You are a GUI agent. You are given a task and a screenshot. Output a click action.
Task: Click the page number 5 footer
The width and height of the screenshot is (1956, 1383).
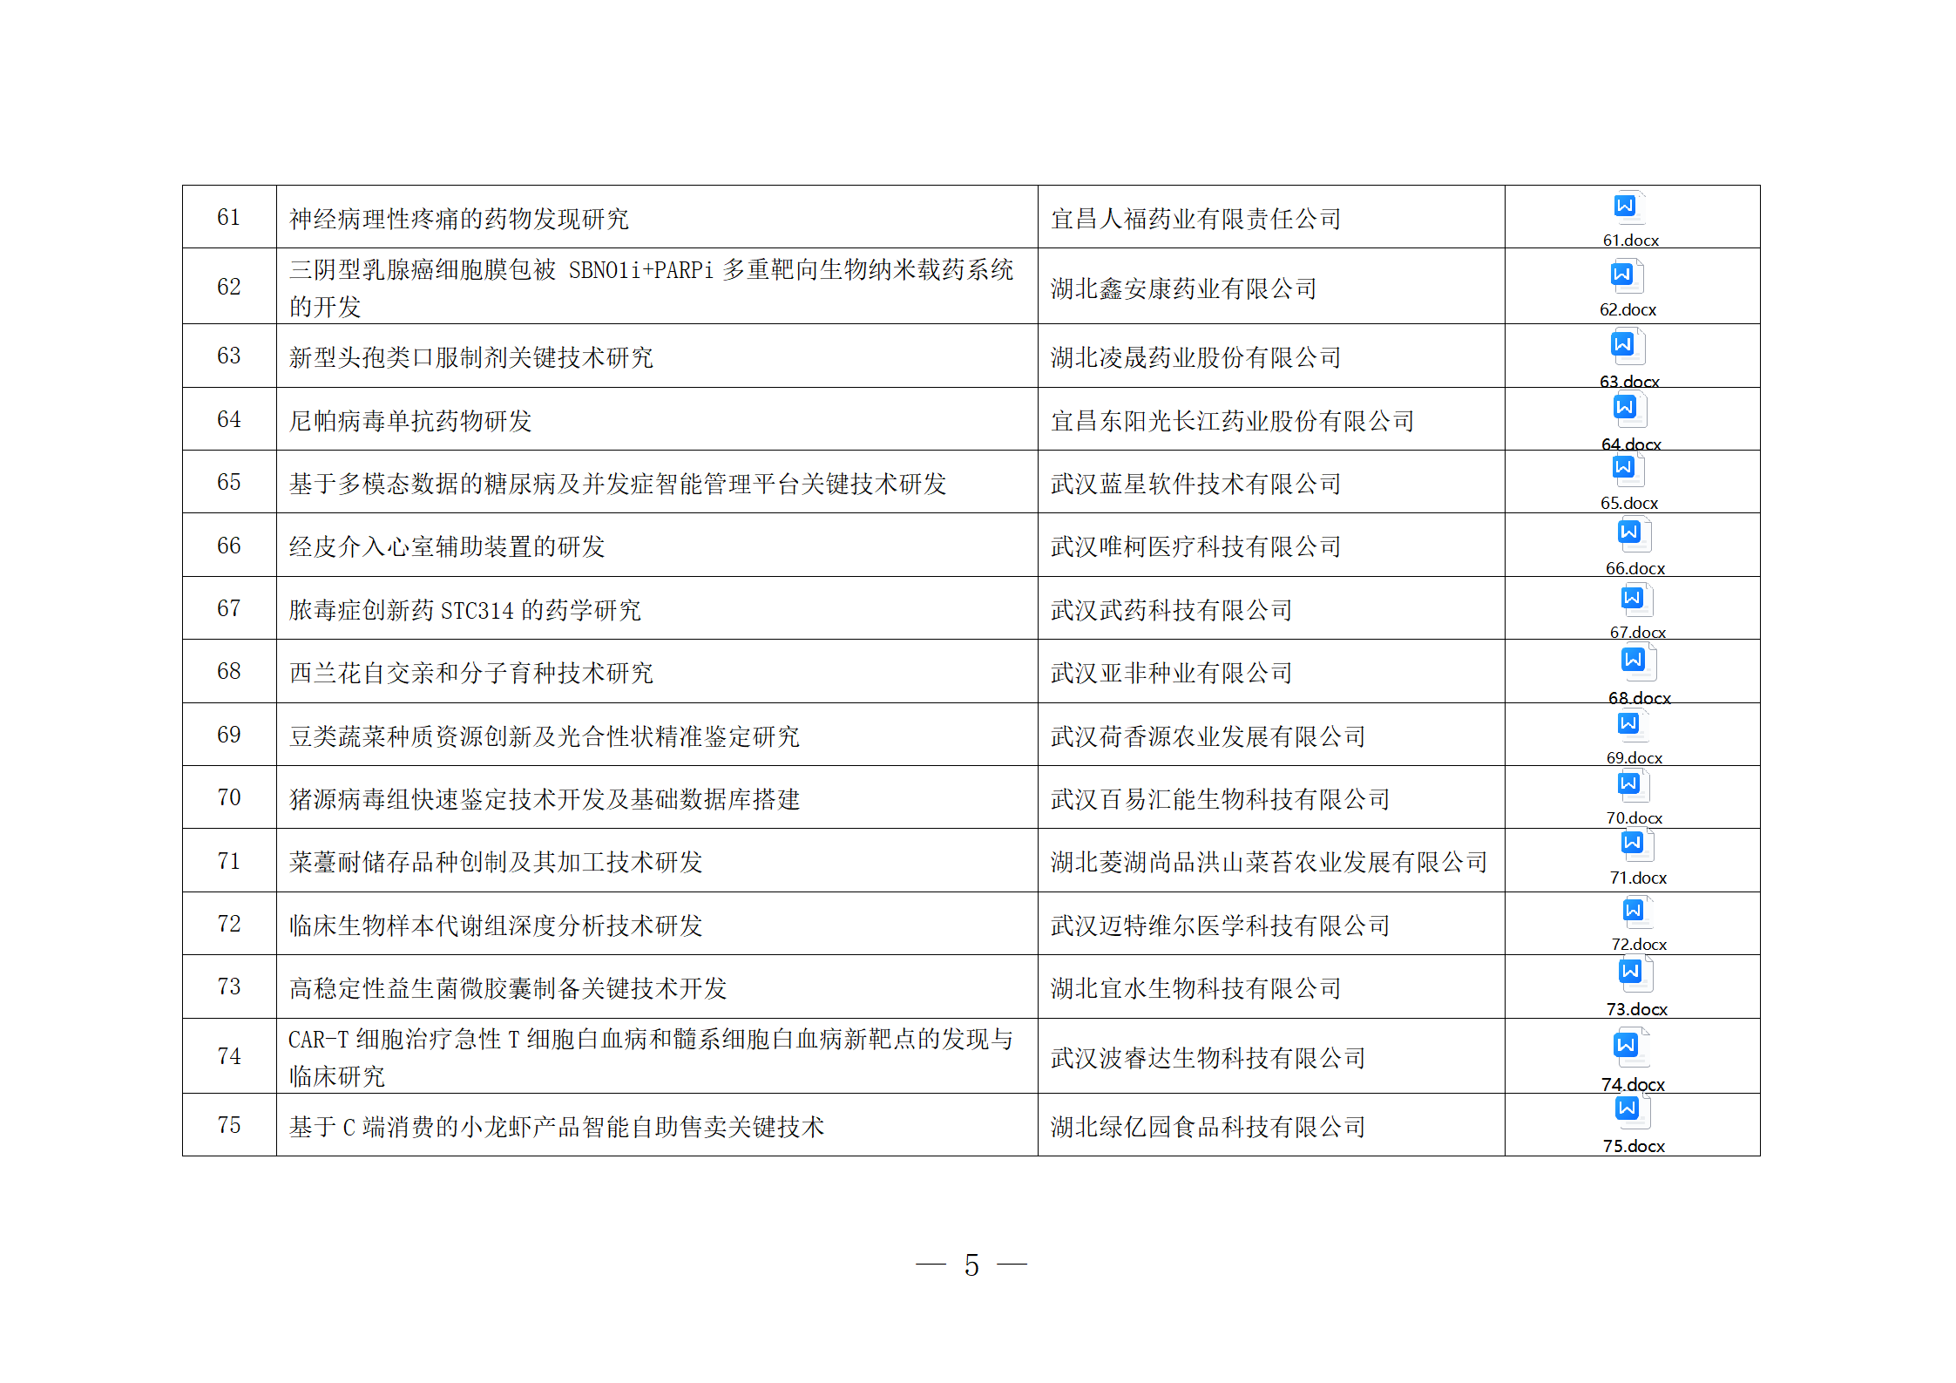971,1264
